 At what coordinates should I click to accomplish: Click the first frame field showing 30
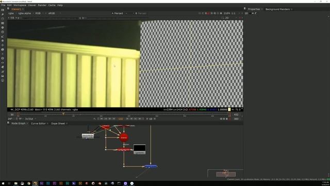tap(12, 115)
